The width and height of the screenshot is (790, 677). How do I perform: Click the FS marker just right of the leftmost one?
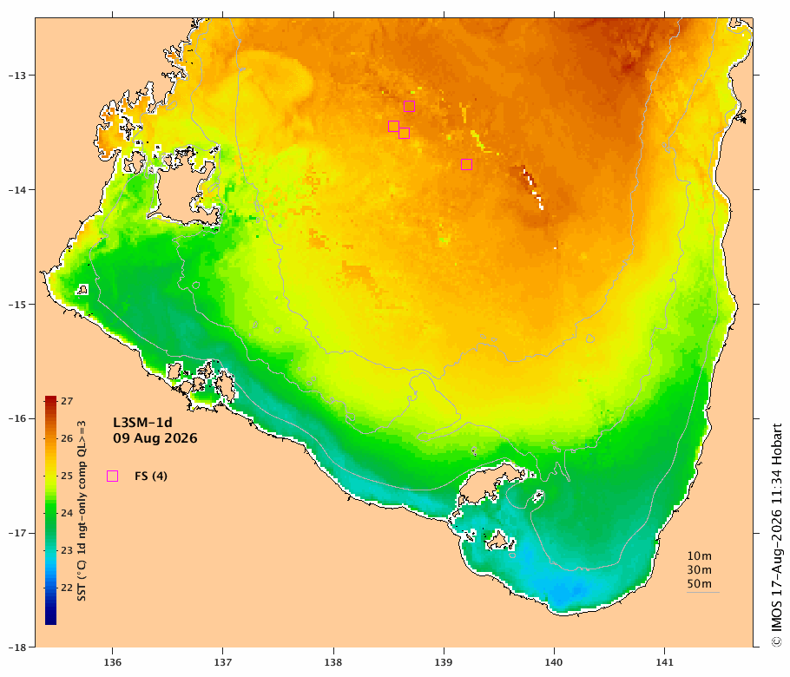point(404,133)
